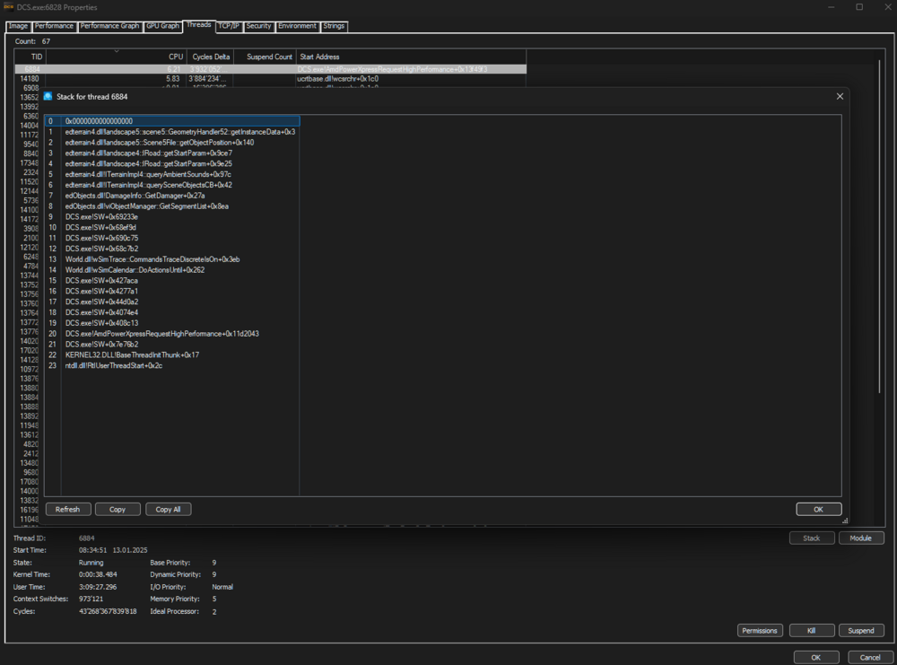Kill the DCS.exe process
Viewport: 897px width, 665px height.
(812, 630)
